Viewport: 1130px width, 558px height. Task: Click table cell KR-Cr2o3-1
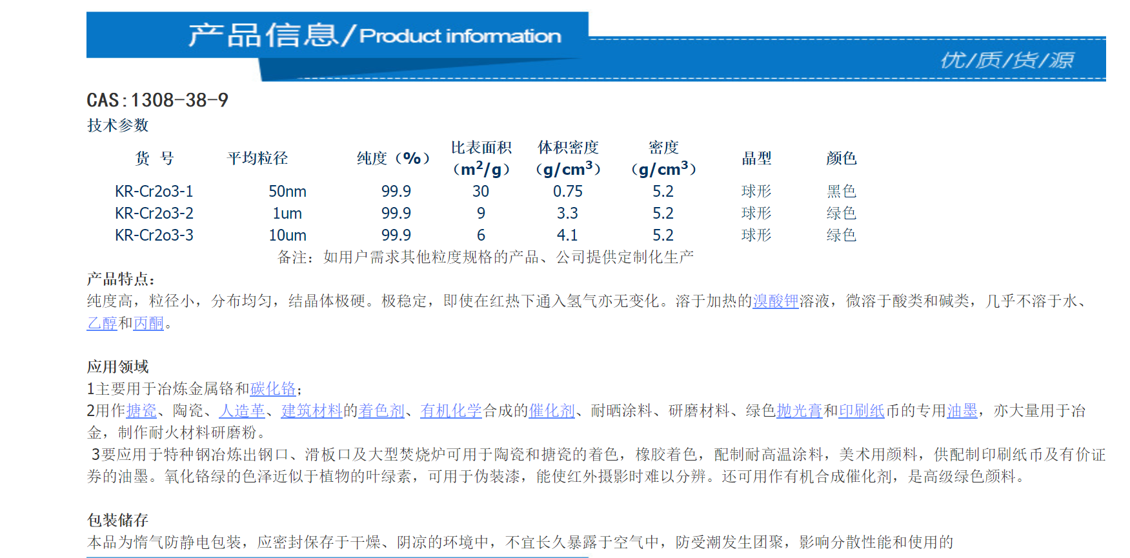point(154,192)
